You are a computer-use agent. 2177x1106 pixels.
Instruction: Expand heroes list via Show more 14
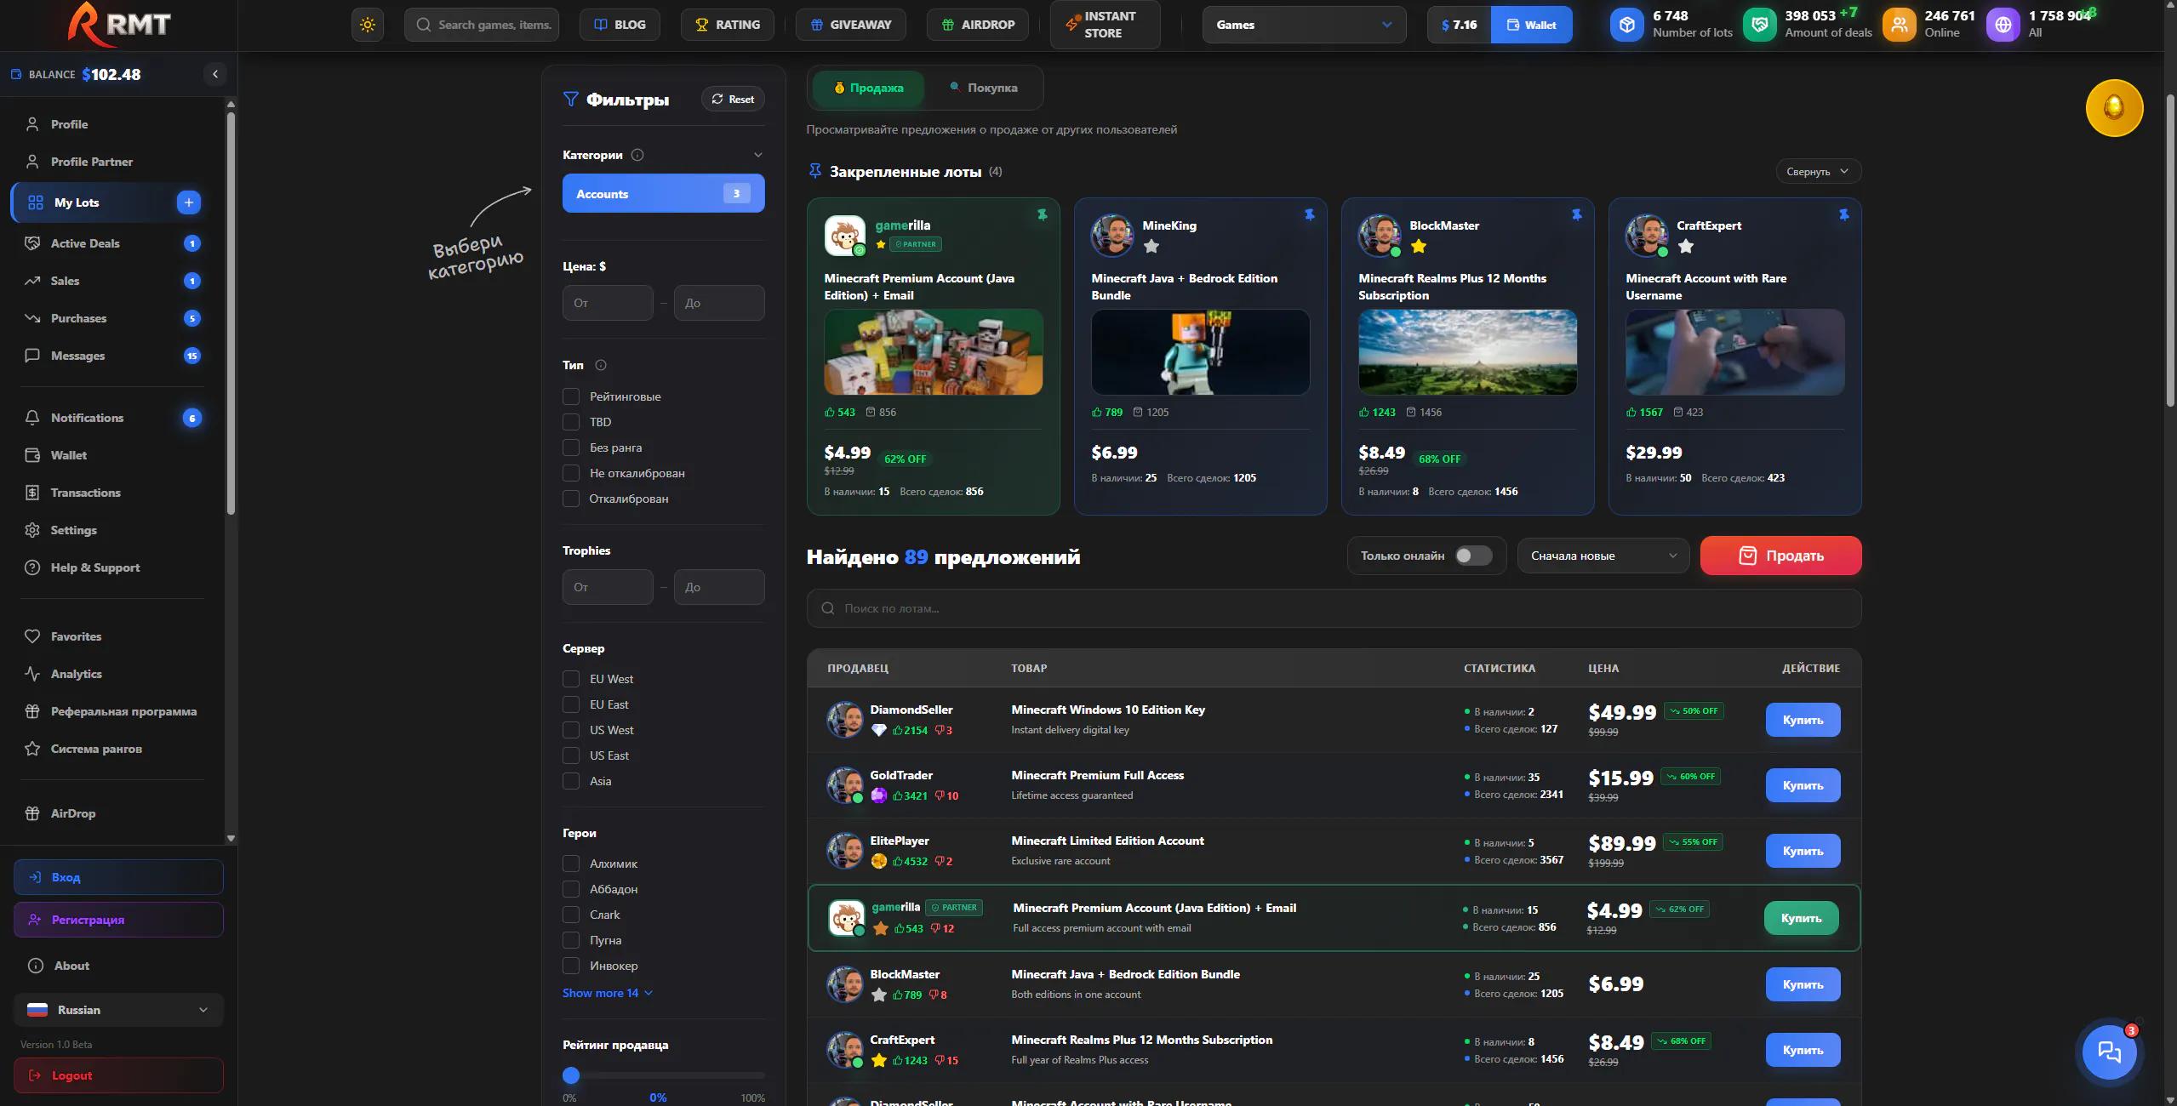[x=608, y=993]
